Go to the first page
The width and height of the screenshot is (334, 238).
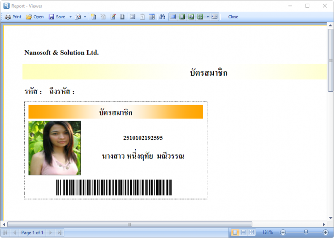pos(5,232)
